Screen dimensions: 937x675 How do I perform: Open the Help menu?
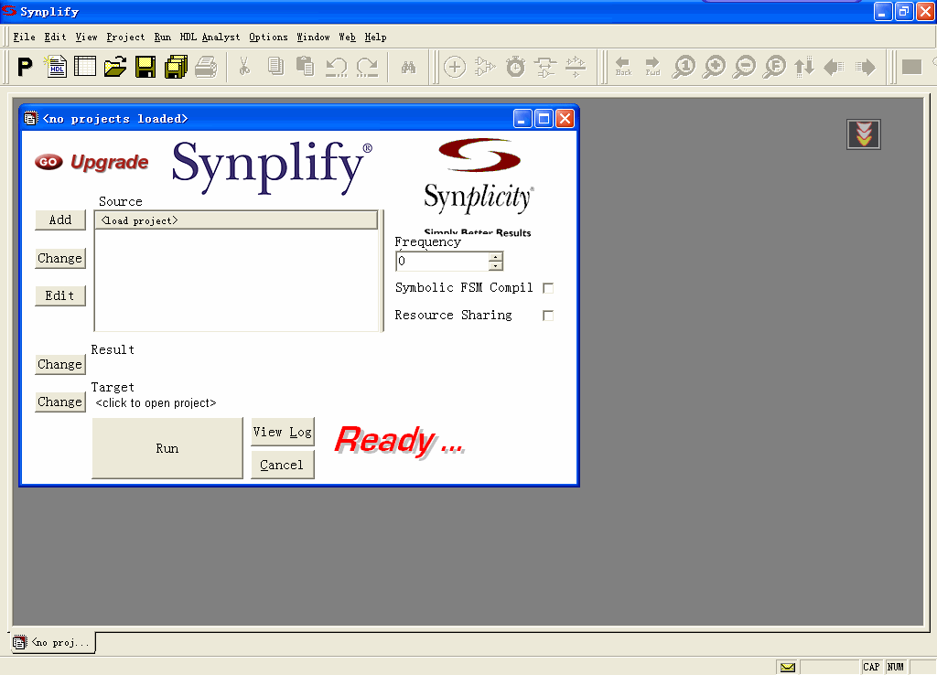coord(375,37)
